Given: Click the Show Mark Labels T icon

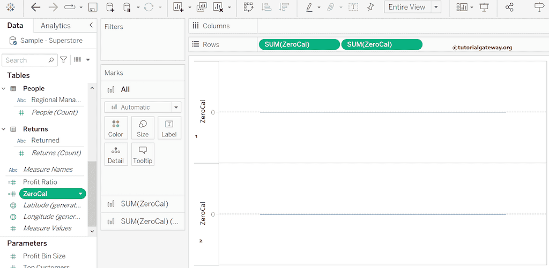Looking at the screenshot, I should pyautogui.click(x=354, y=7).
